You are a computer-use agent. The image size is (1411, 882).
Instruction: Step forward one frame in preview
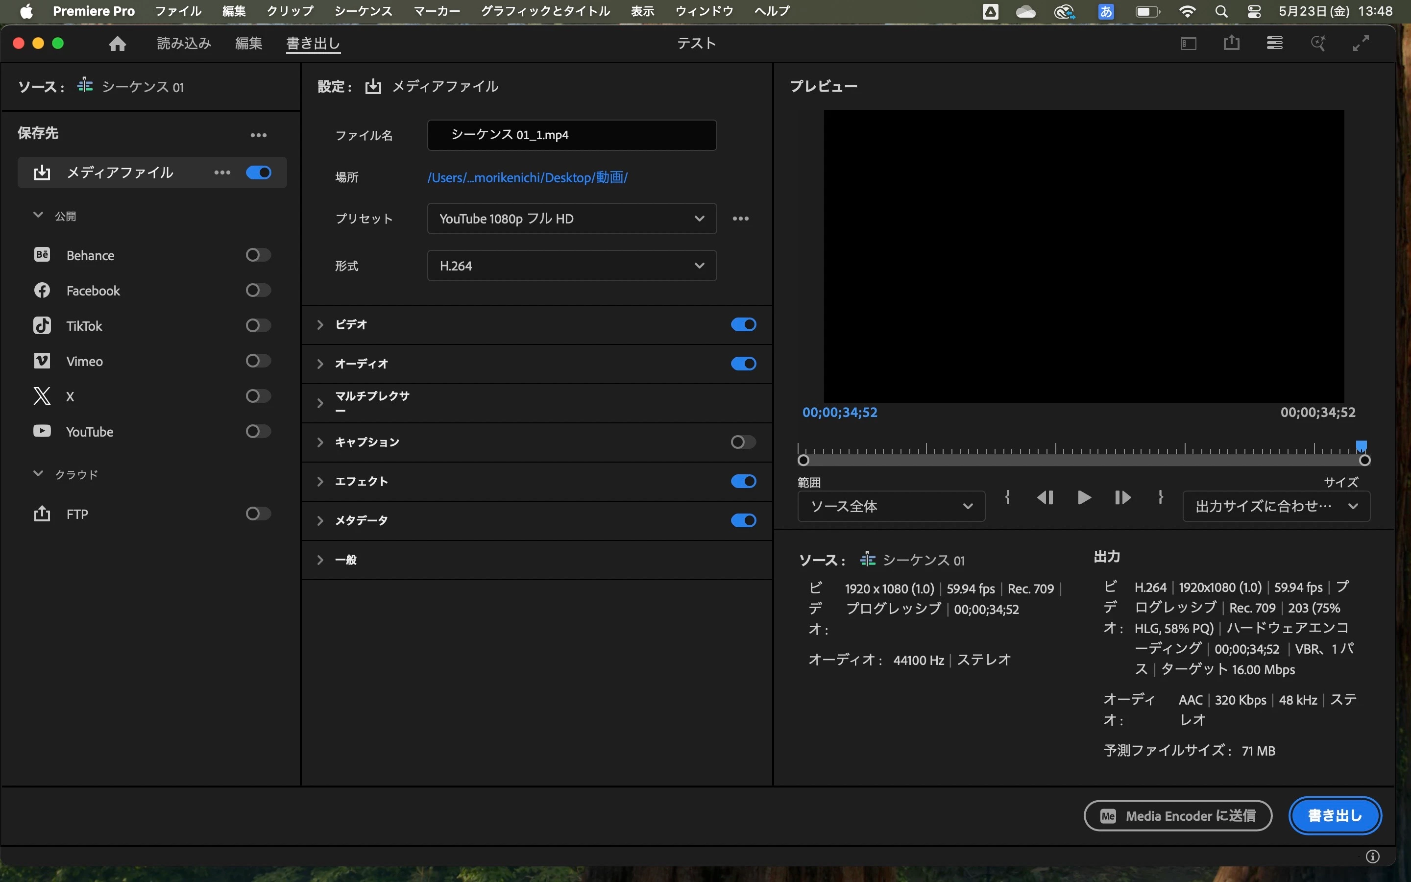coord(1122,497)
